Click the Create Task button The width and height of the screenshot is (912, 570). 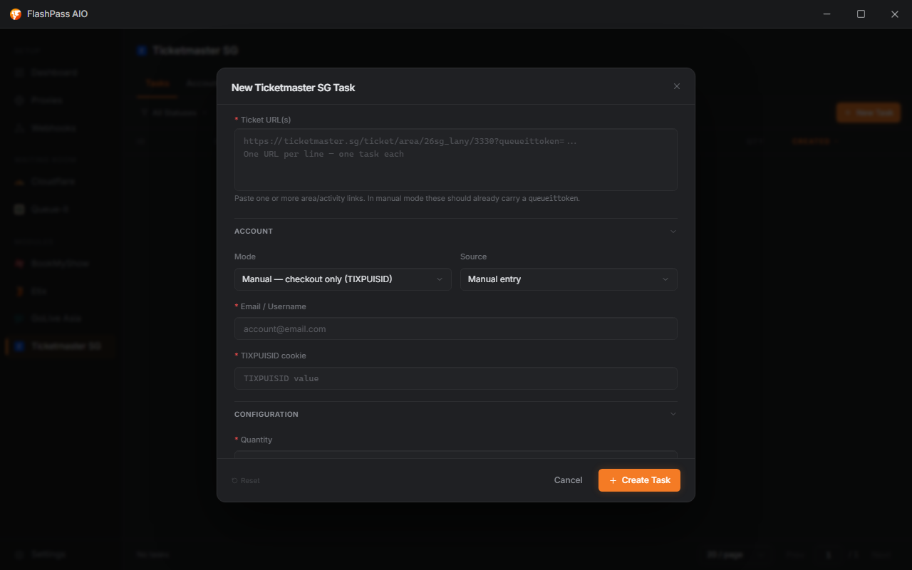tap(639, 480)
